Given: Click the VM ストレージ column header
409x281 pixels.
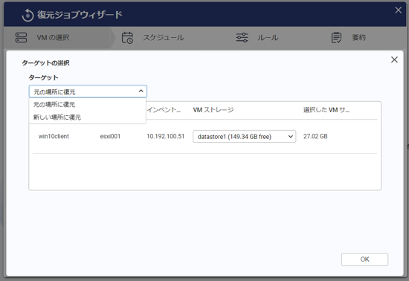Looking at the screenshot, I should (213, 110).
